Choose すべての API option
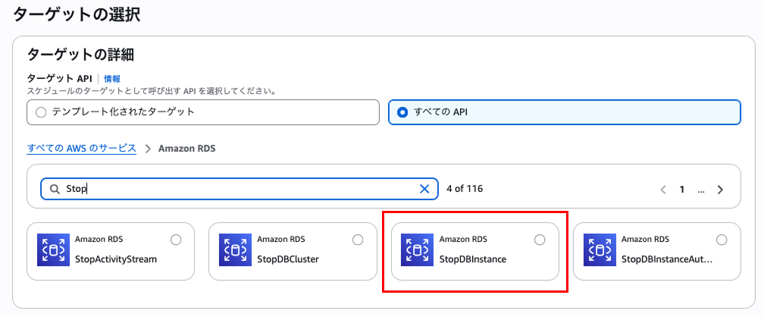 point(565,112)
